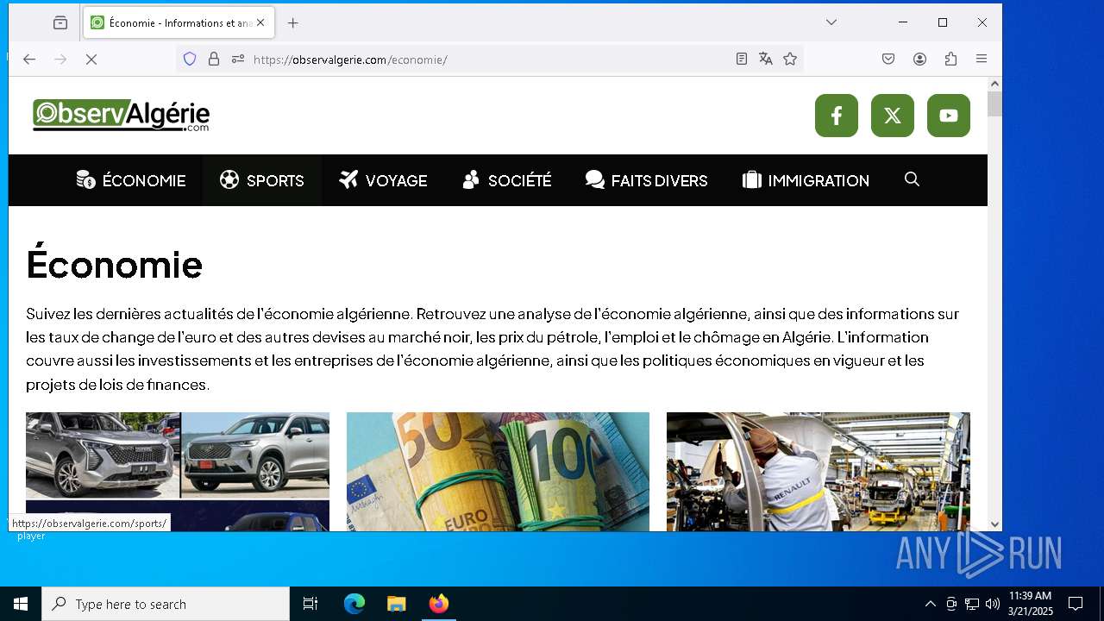
Task: Open the network icon in tray
Action: click(x=972, y=604)
